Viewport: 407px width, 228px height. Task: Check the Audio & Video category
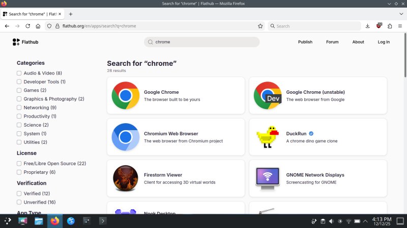[x=19, y=73]
